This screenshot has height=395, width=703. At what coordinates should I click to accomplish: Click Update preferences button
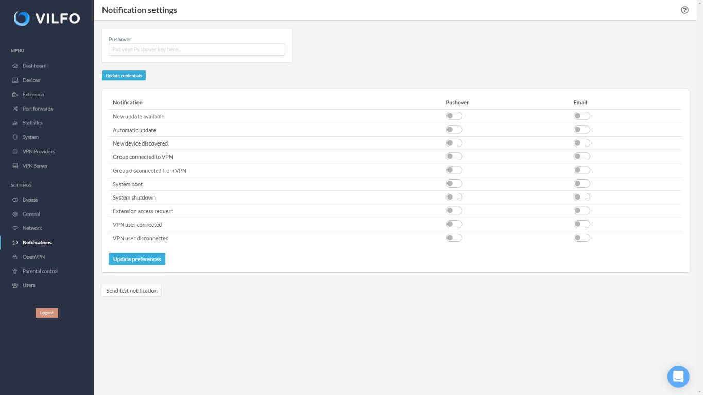(x=137, y=259)
